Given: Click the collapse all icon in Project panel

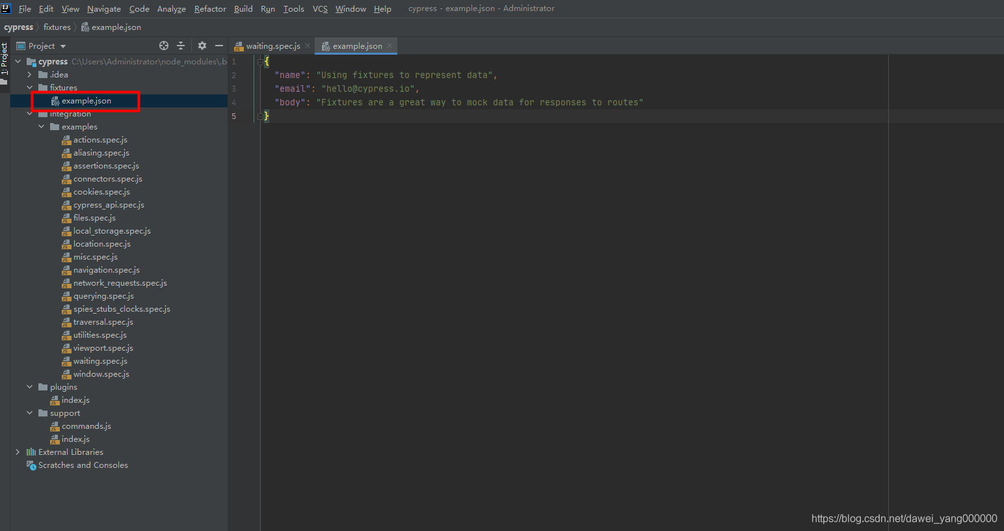Looking at the screenshot, I should [181, 46].
